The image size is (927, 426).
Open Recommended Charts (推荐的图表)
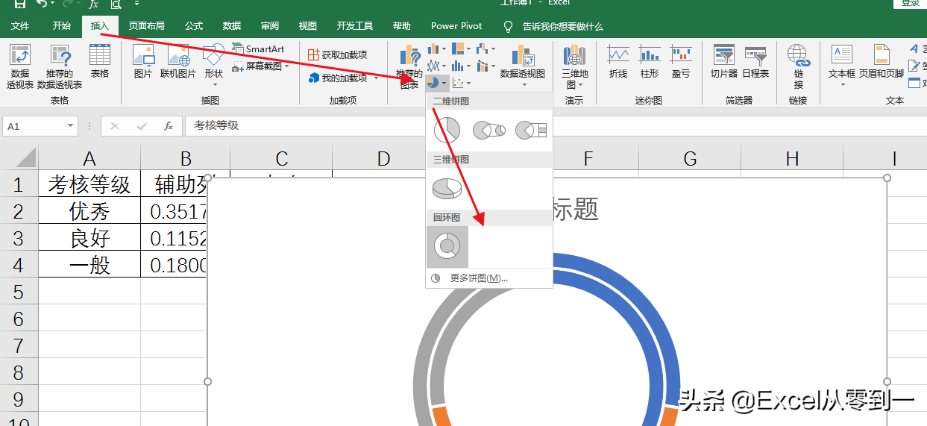409,66
